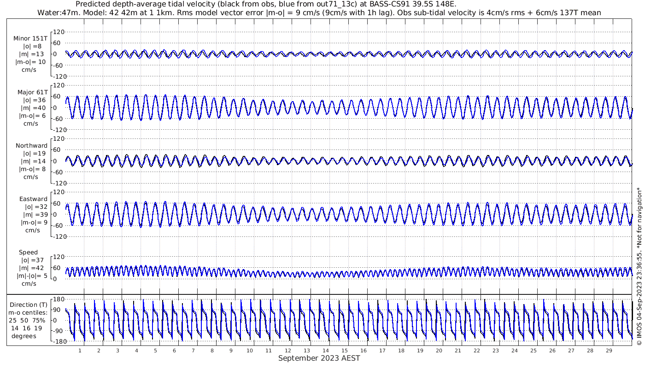Click day '27' on the date axis
645x368 pixels.
(x=571, y=351)
